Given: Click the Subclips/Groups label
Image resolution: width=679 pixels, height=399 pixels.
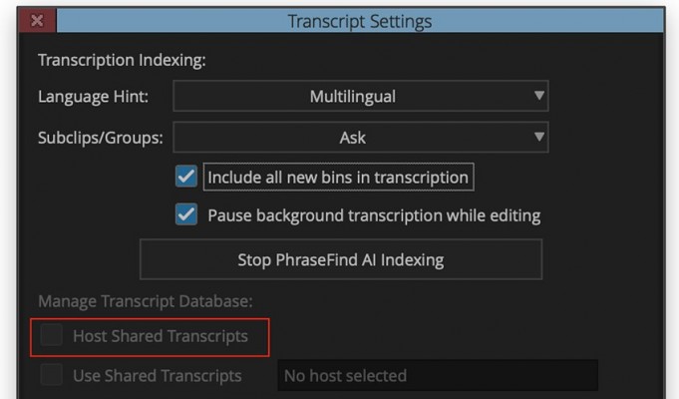Looking at the screenshot, I should tap(100, 138).
